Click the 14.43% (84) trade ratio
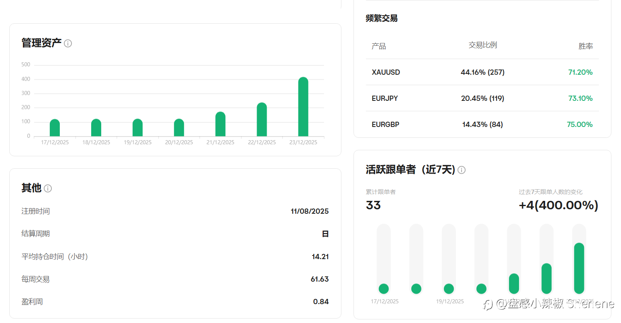621x323 pixels. [482, 125]
